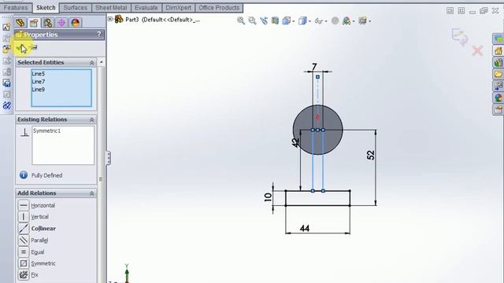Cancel the sketch with red X icon
Image resolution: width=504 pixels, height=283 pixels.
coord(477,50)
